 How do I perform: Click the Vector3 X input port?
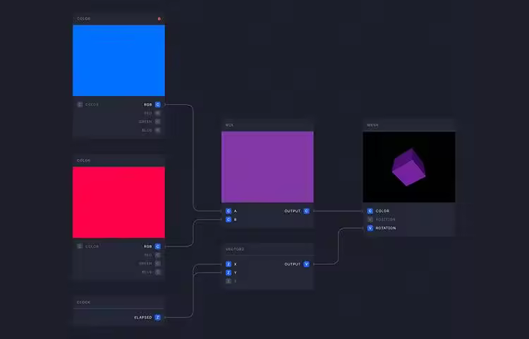click(x=229, y=264)
